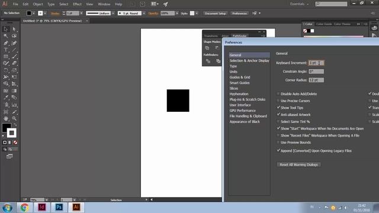This screenshot has height=213, width=379.
Task: Open the File menu
Action: click(x=15, y=4)
